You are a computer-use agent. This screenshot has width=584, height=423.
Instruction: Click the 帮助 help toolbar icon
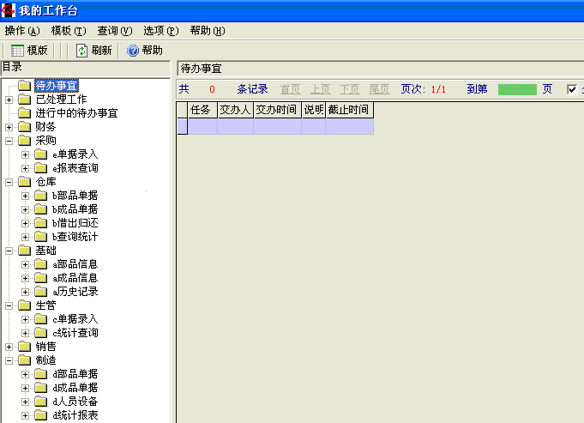click(133, 51)
